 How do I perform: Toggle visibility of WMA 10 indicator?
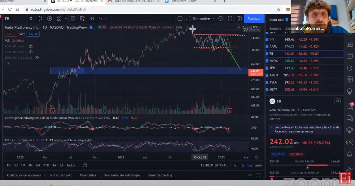pos(31,52)
